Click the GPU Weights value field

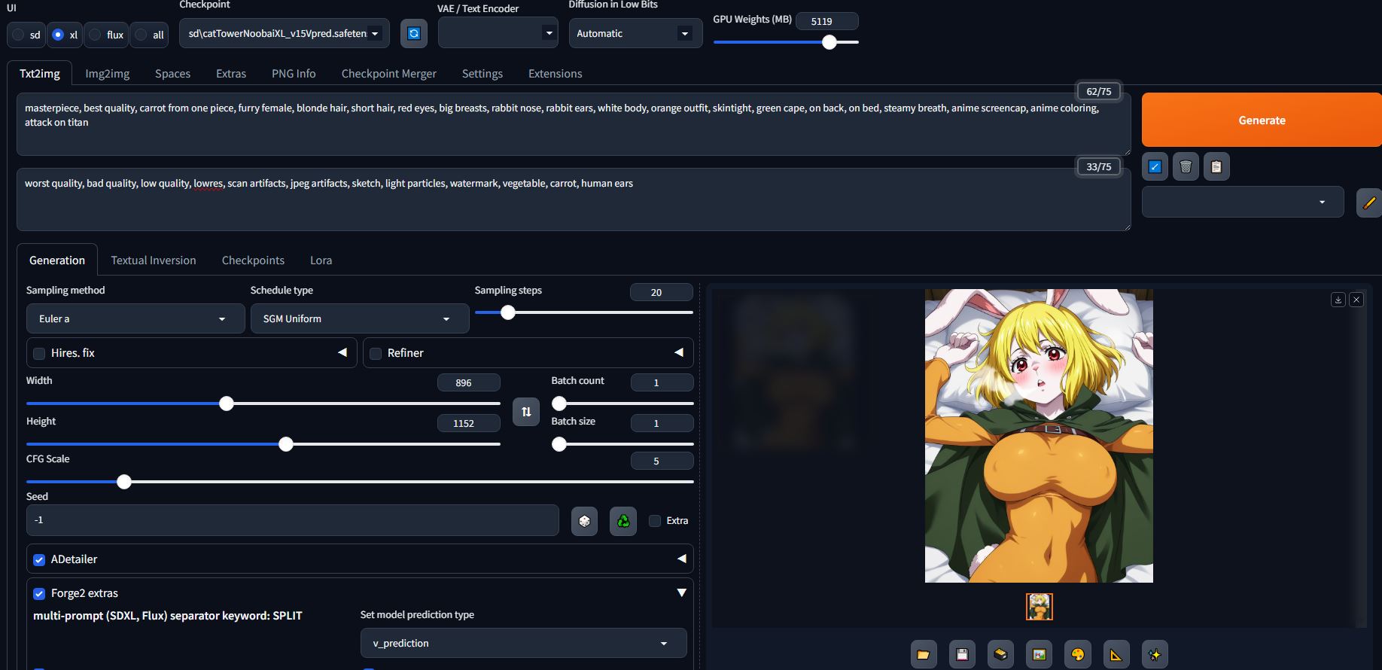[x=826, y=21]
